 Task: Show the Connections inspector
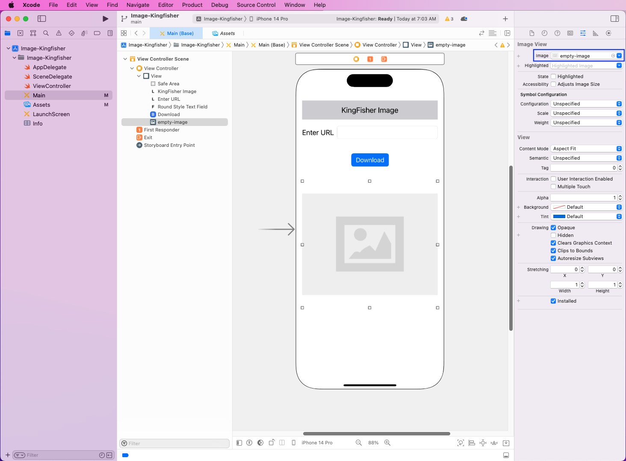[x=608, y=33]
